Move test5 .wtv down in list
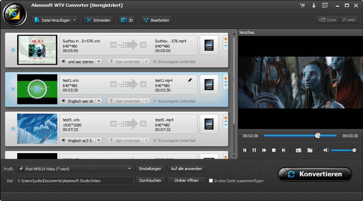 (x=225, y=125)
